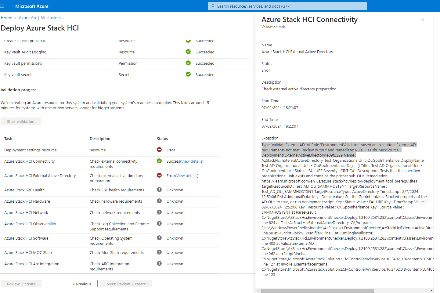Go back with the Previous button
440x293 pixels.
82,284
